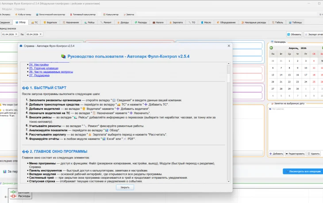Open the Зарплата tab
This screenshot has height=203, width=323.
coord(176,23)
